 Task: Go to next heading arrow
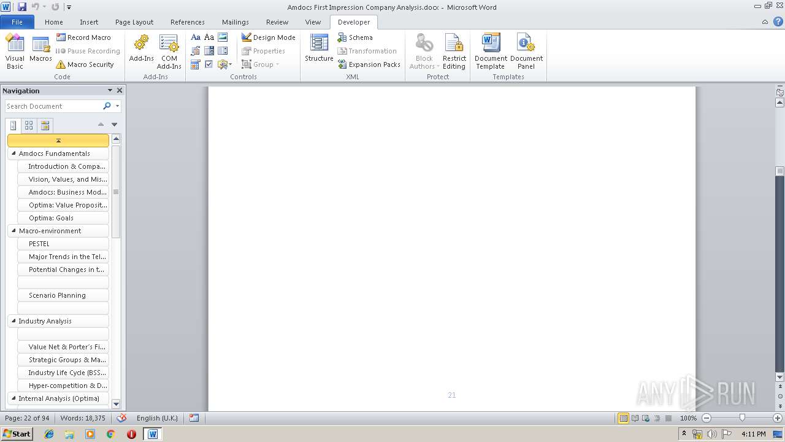click(x=114, y=125)
